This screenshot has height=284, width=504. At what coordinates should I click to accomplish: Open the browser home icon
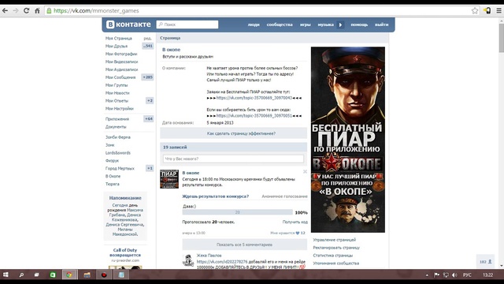pos(37,10)
